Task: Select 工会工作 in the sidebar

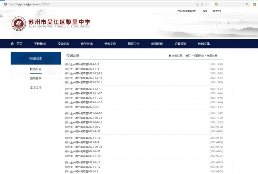Action: (x=36, y=87)
